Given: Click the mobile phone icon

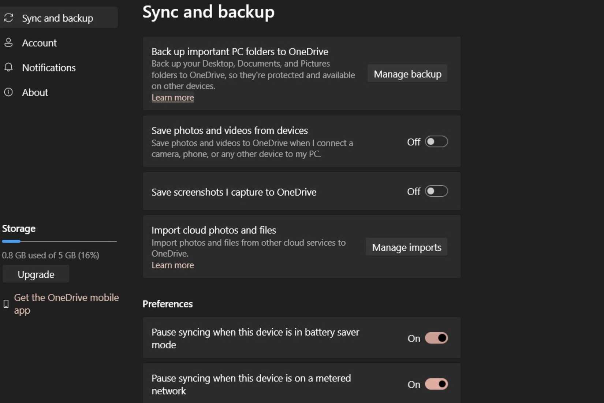Looking at the screenshot, I should click(x=6, y=304).
